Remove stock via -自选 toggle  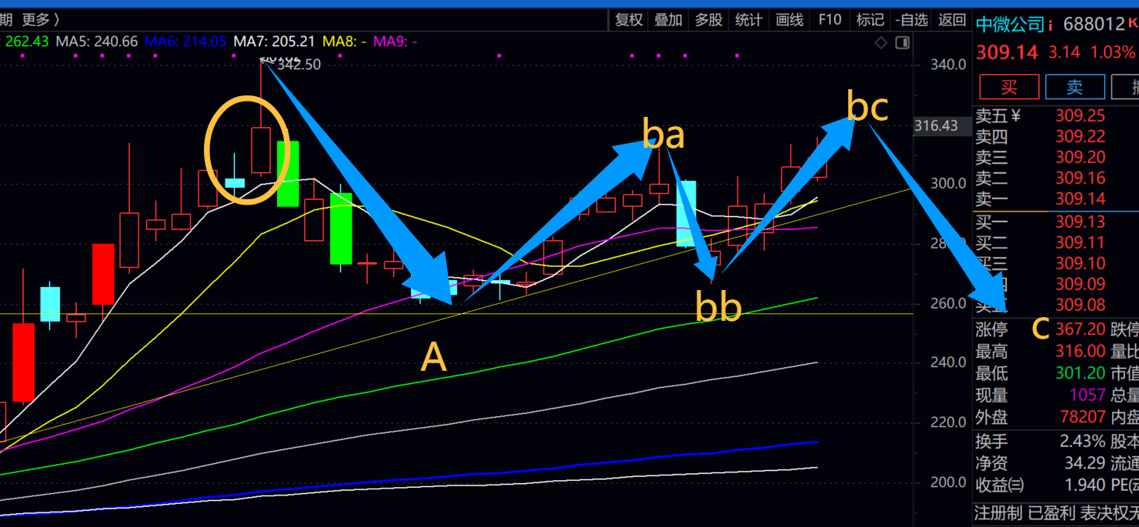912,21
